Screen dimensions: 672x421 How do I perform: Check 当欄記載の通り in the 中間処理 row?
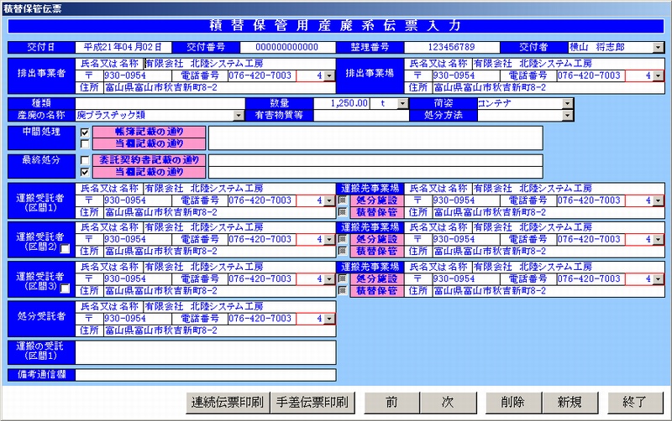coord(85,143)
